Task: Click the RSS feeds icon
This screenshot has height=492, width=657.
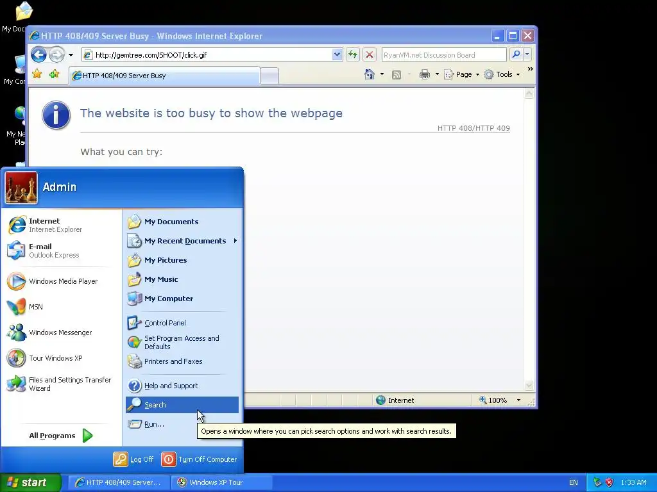Action: pos(397,74)
